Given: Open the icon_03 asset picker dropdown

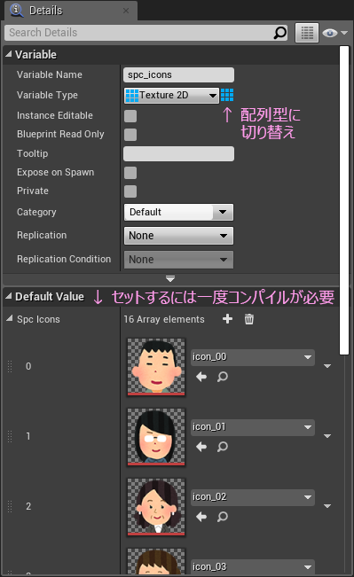Looking at the screenshot, I should [253, 566].
